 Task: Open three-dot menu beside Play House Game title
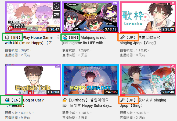click(x=58, y=37)
